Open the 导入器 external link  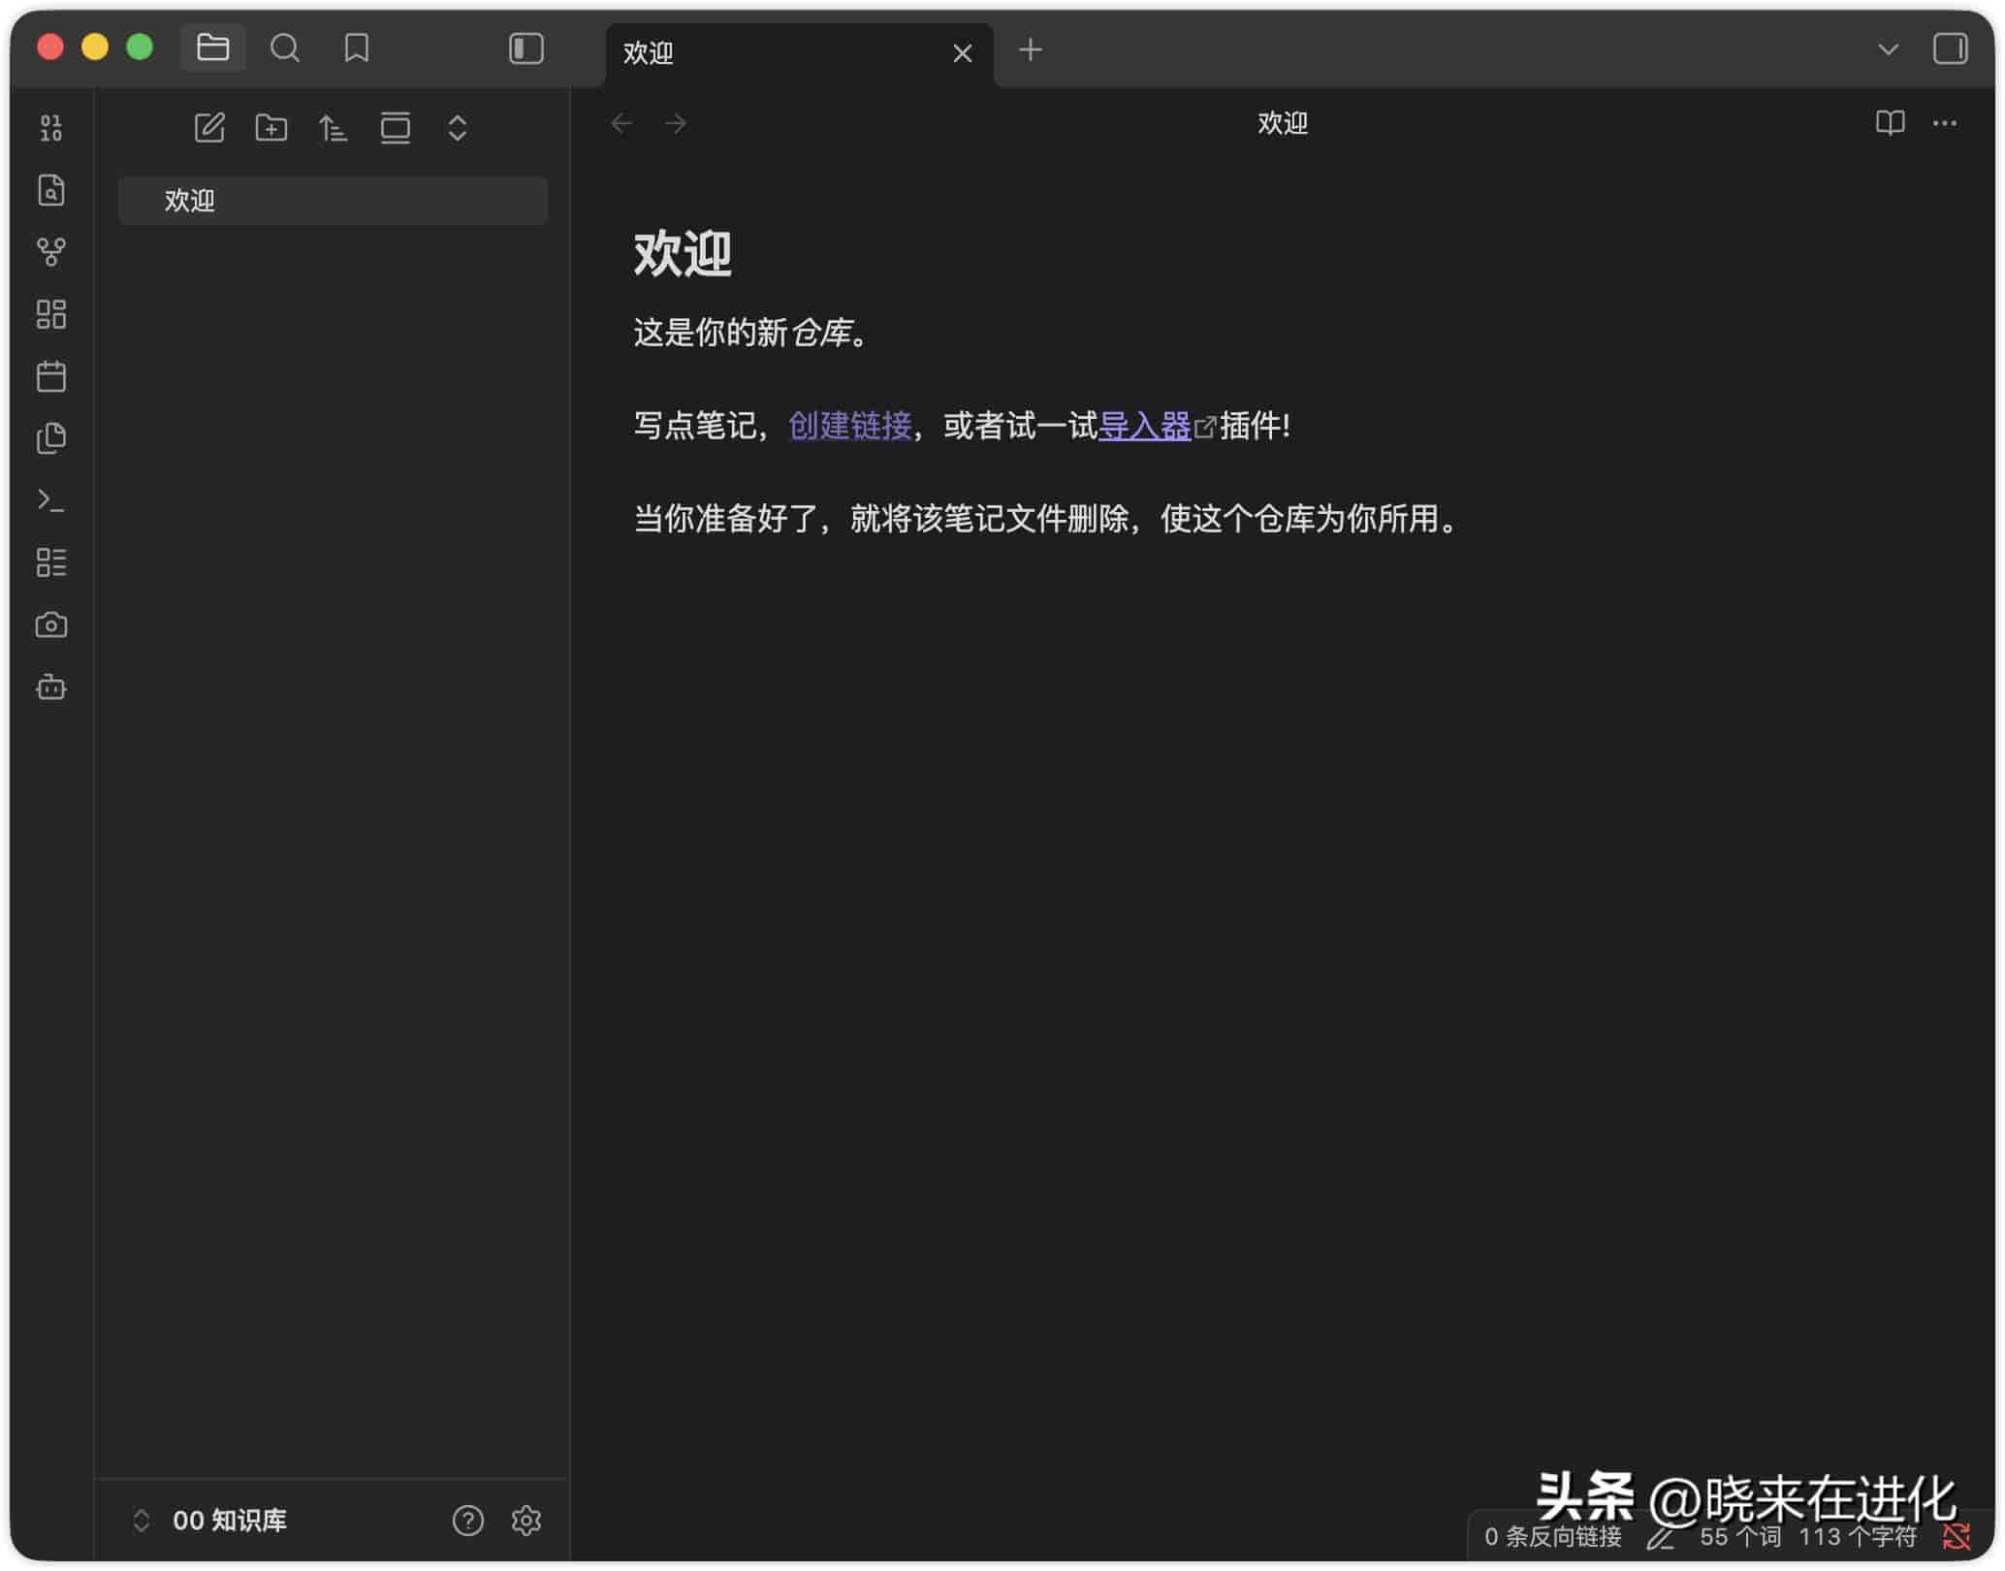click(1145, 426)
